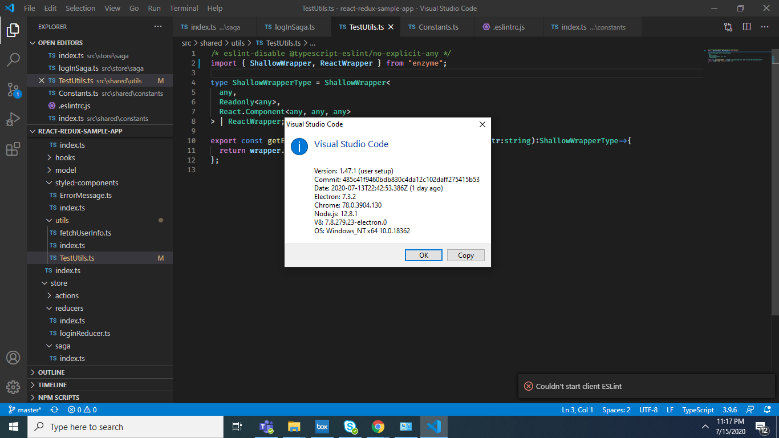Open problems errors and warnings indicator

[82, 409]
